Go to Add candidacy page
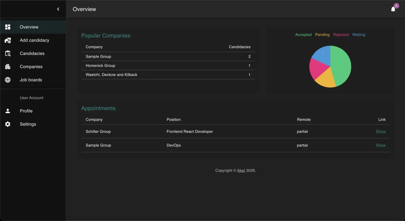The image size is (405, 221). pos(33,40)
